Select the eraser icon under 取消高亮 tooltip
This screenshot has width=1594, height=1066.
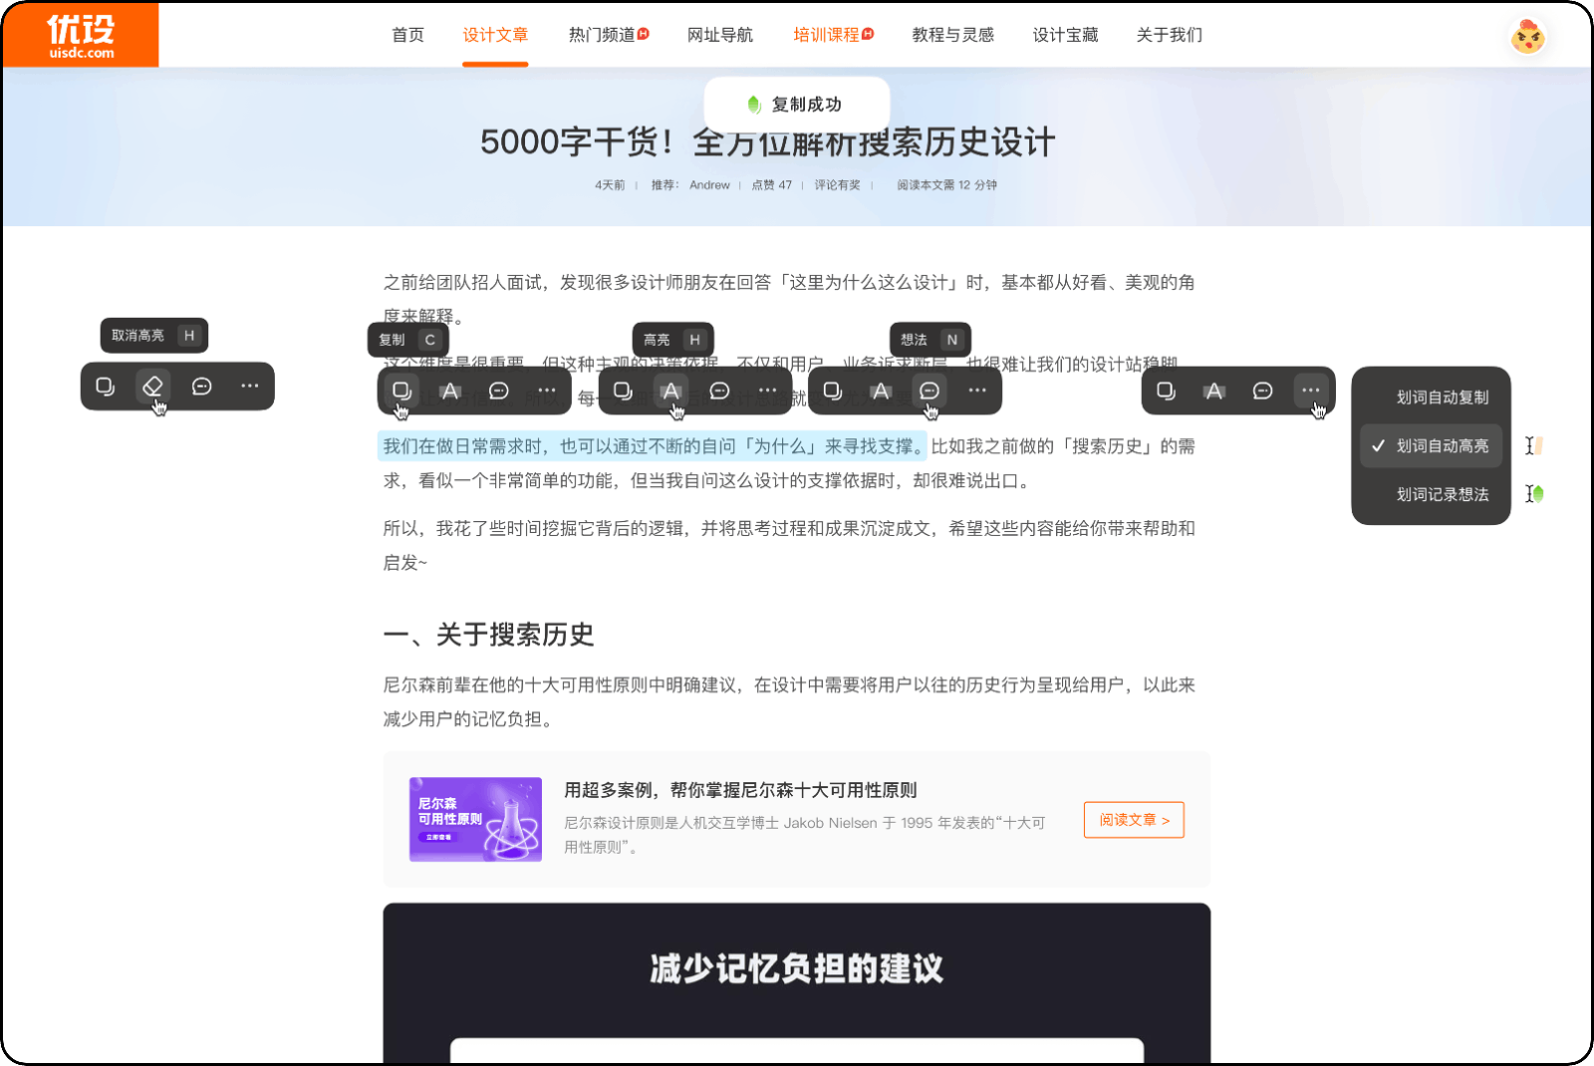point(153,387)
